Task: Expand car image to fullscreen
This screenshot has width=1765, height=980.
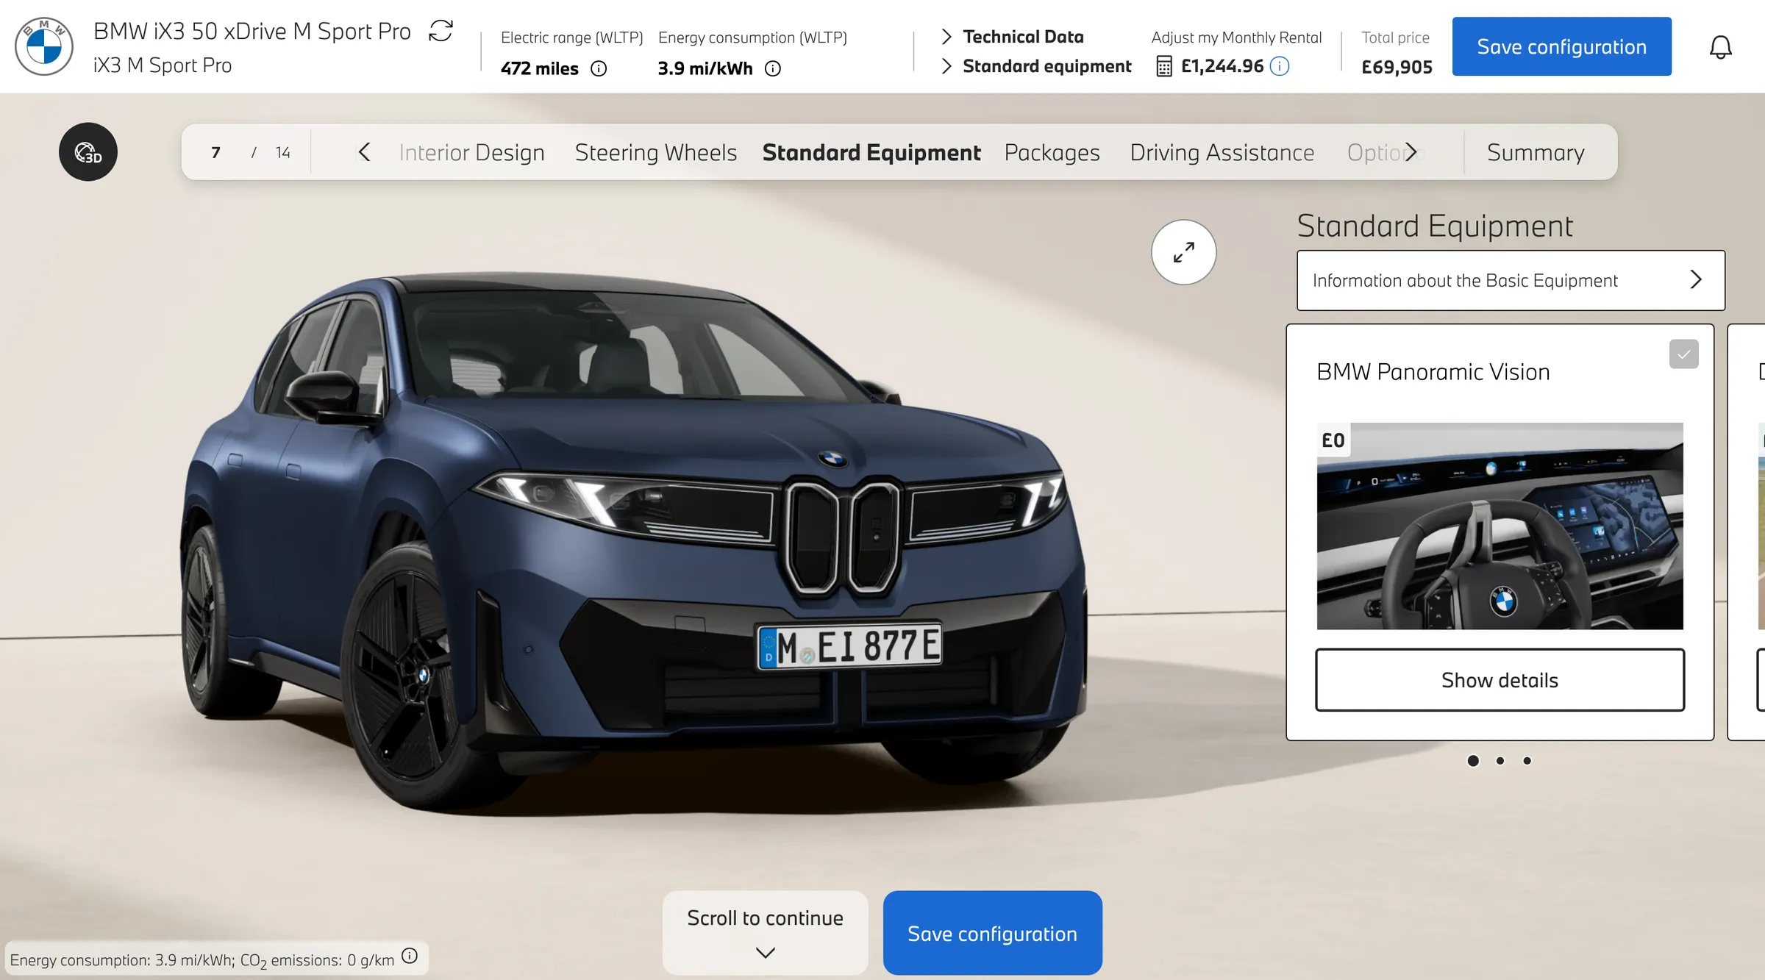Action: coord(1183,252)
